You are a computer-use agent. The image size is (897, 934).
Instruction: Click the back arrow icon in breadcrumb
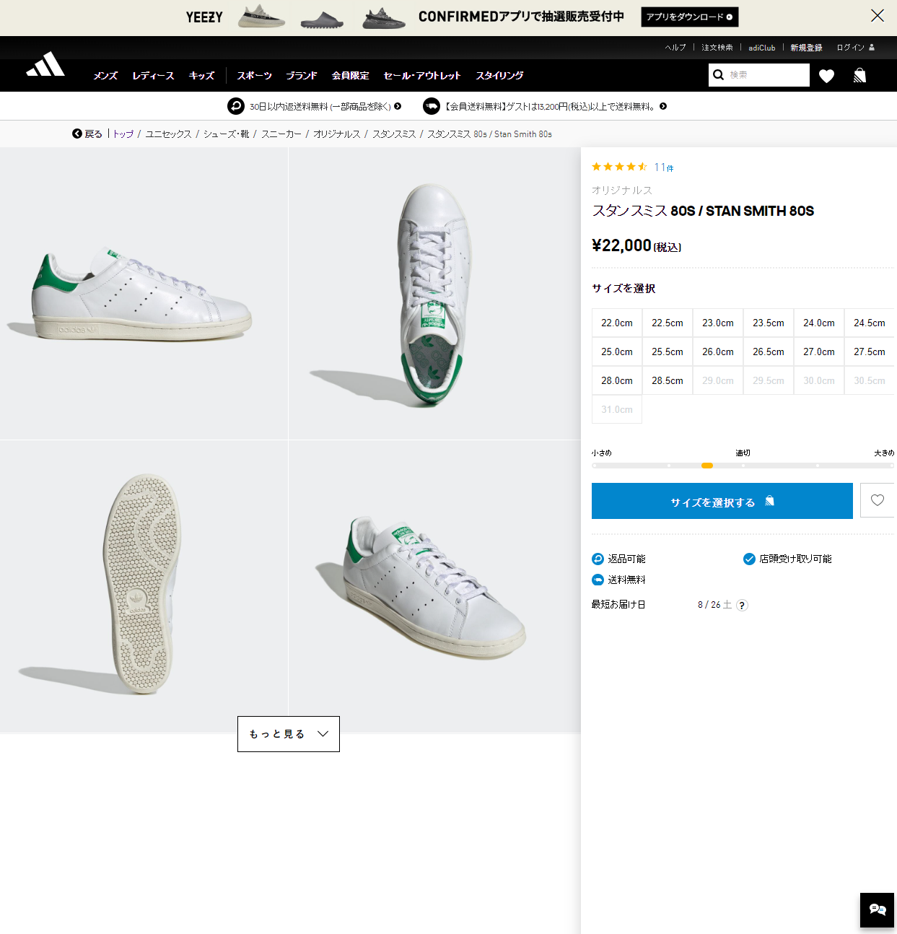coord(77,134)
